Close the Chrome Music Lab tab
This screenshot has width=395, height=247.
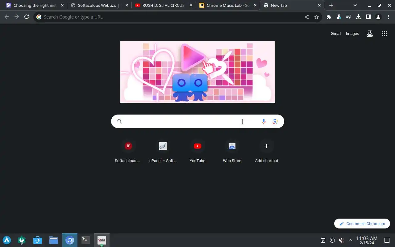pyautogui.click(x=255, y=5)
